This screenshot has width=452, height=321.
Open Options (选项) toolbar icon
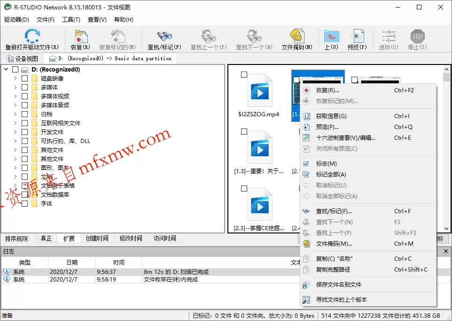(x=389, y=36)
